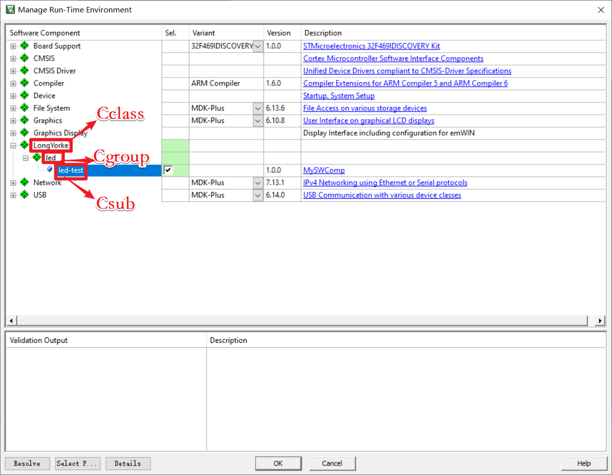Confirm with the OK button
The height and width of the screenshot is (475, 612).
coord(278,464)
